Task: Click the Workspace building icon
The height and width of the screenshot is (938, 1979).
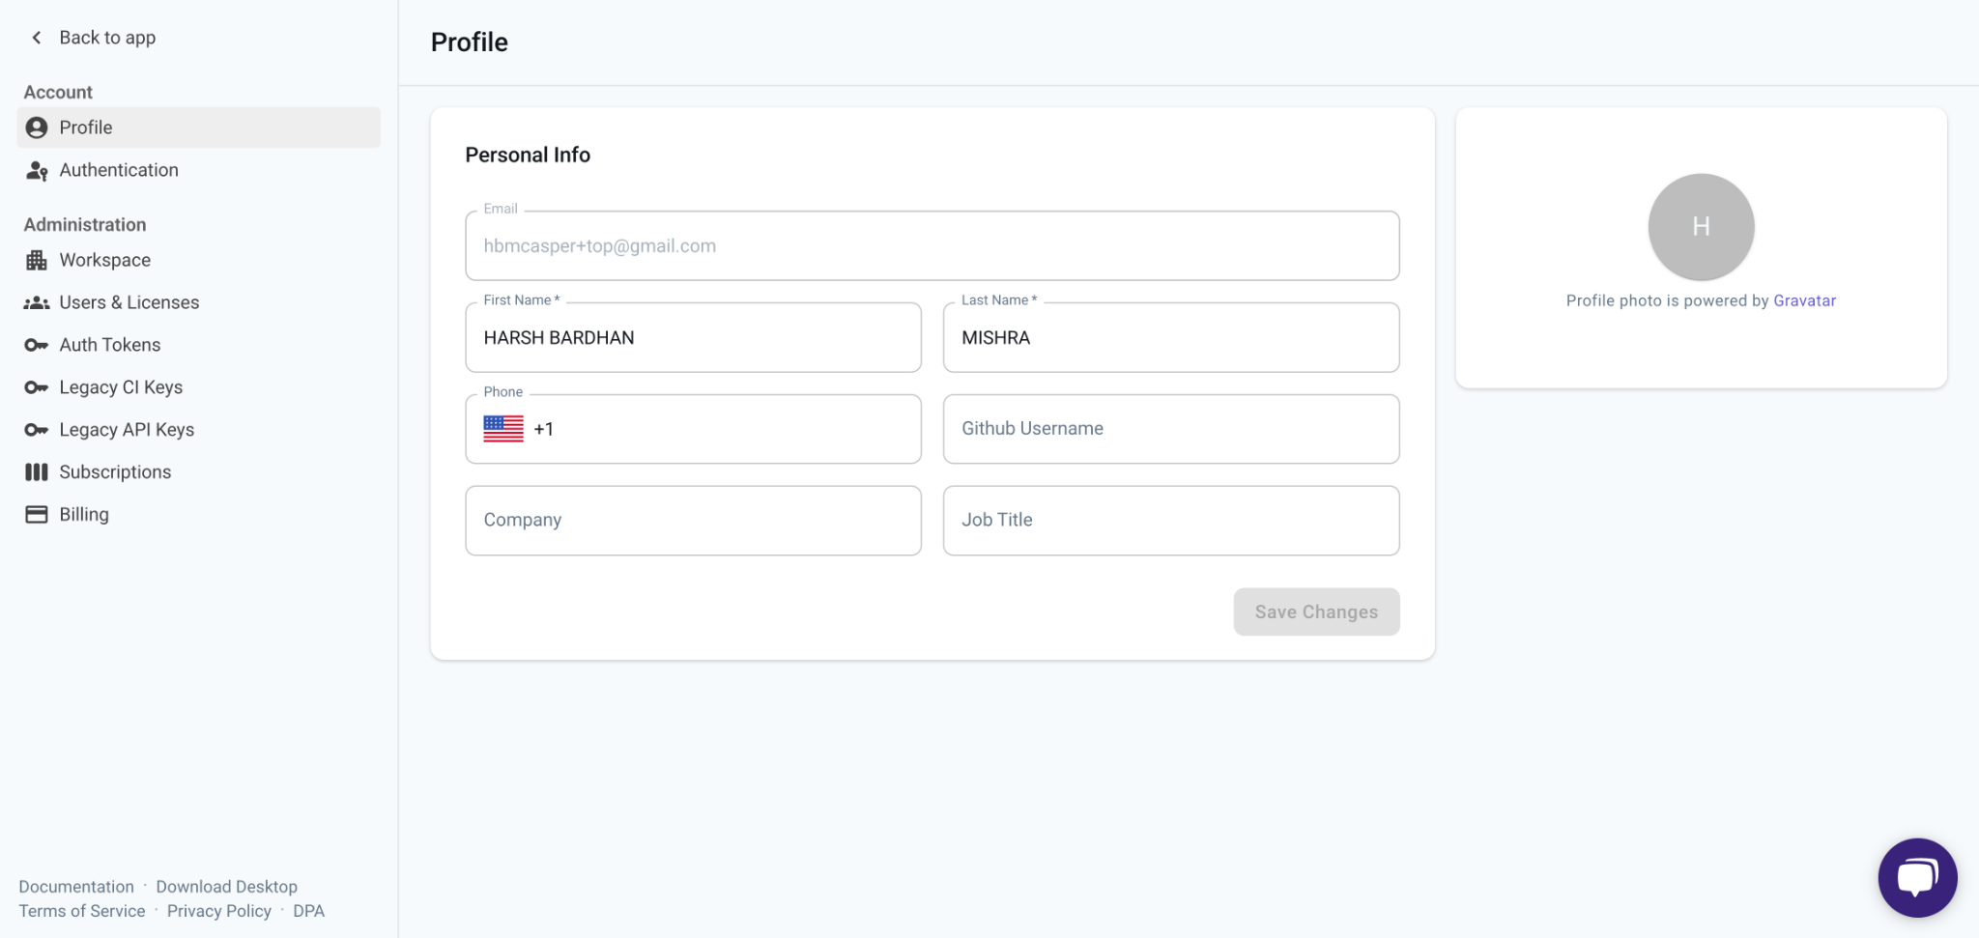Action: [37, 259]
